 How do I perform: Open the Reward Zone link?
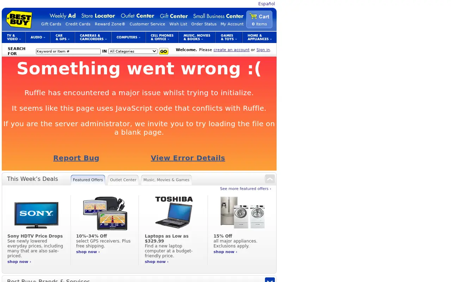point(110,24)
